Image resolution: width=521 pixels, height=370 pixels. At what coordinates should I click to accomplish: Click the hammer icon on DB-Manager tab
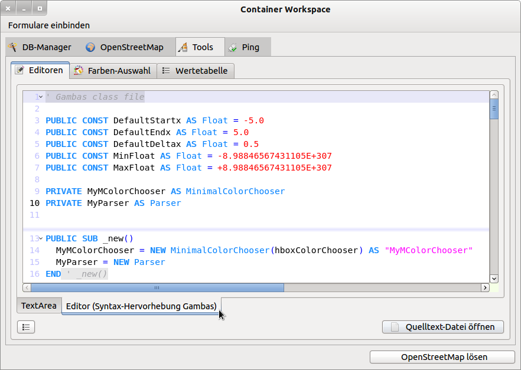pos(12,47)
